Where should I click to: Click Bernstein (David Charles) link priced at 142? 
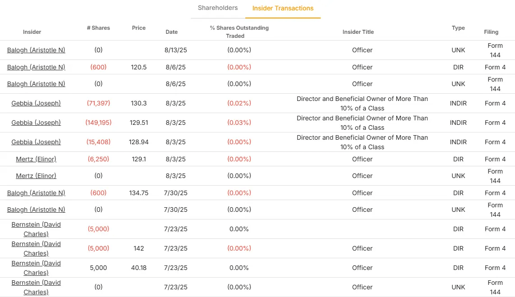36,248
